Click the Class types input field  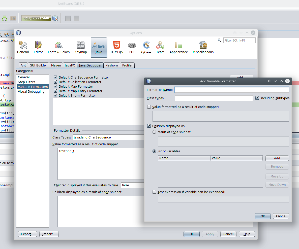214,98
